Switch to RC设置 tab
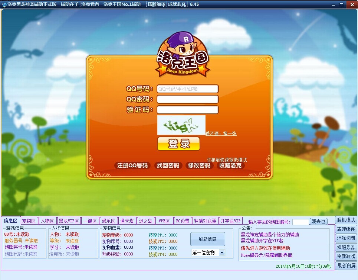Image resolution: width=358 pixels, height=280 pixels. click(183, 221)
